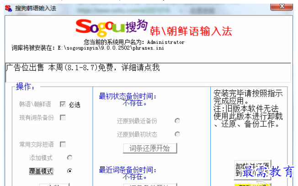Click the colorful Sogou logo banner
The image size is (298, 186).
(112, 27)
